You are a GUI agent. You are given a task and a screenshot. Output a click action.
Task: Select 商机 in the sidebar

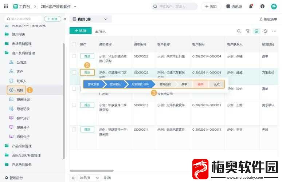click(x=16, y=90)
